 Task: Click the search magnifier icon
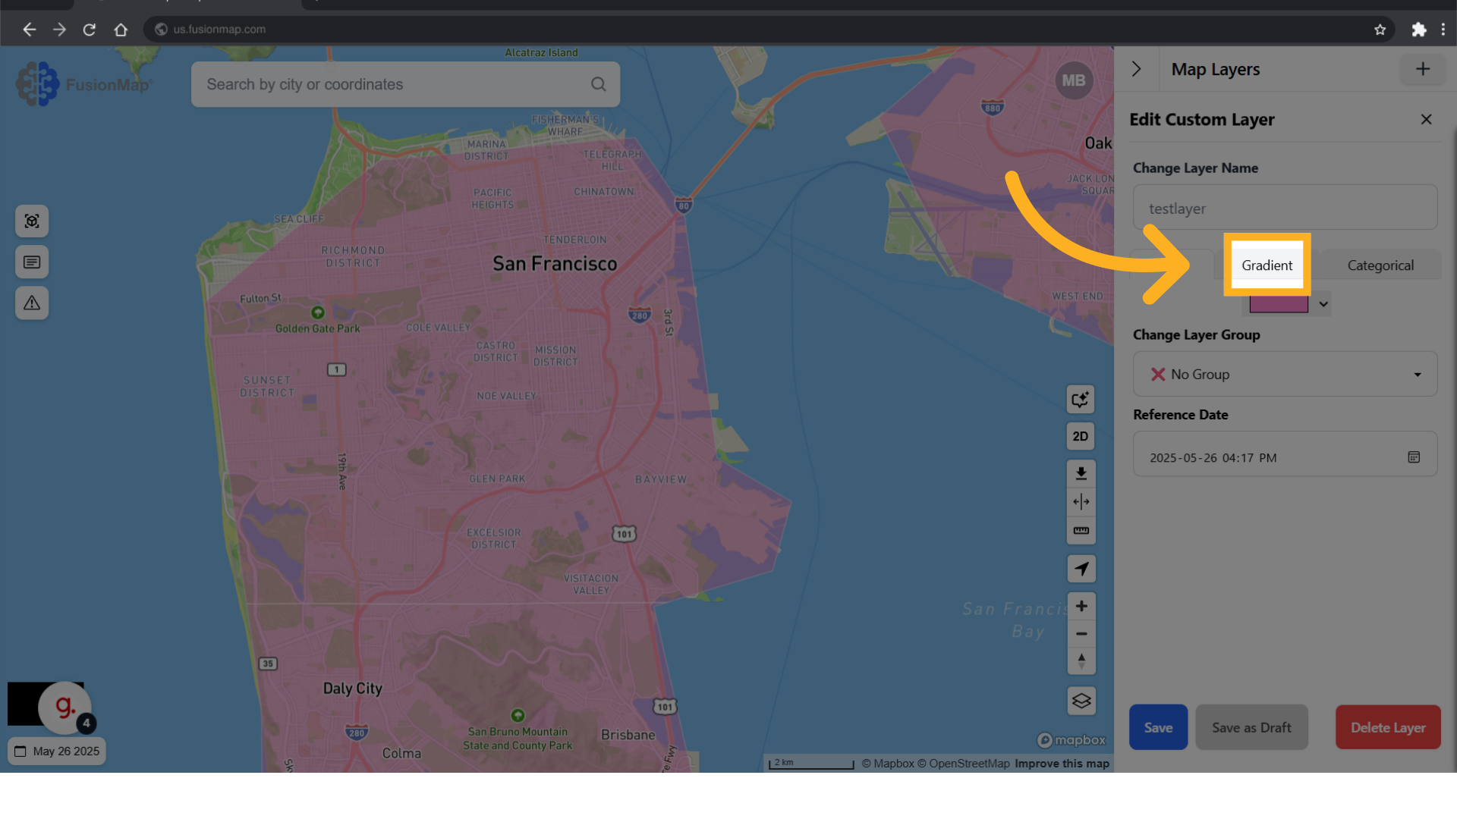[x=598, y=84]
